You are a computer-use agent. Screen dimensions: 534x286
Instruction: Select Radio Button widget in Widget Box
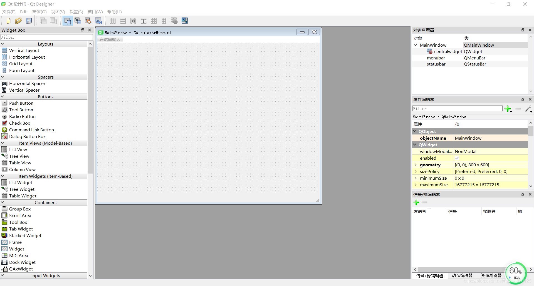22,116
